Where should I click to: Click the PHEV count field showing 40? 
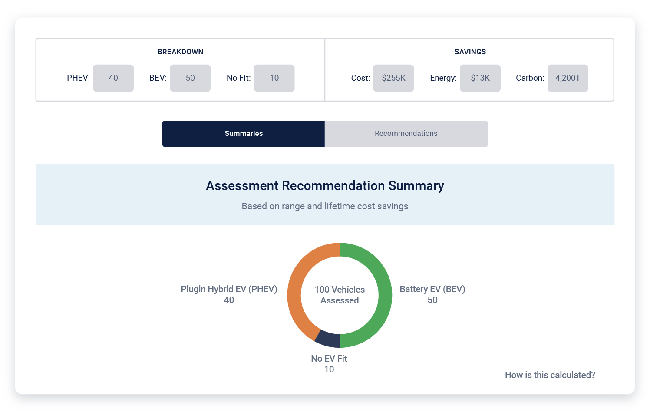(113, 78)
